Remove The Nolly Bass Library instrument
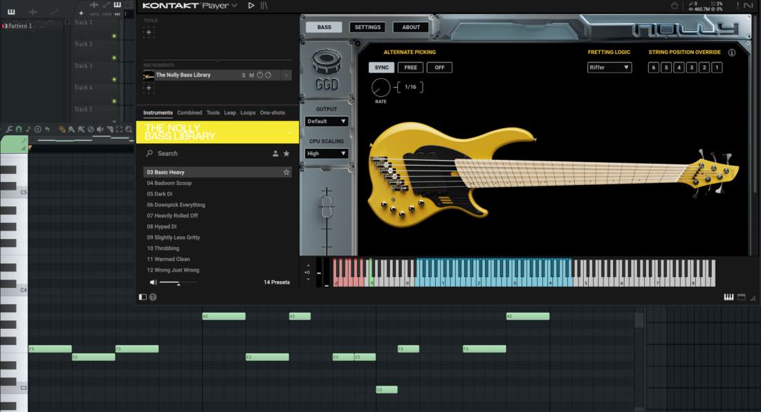 (286, 75)
